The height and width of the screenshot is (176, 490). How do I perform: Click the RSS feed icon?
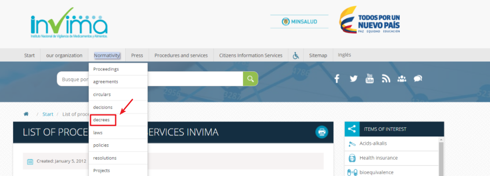pyautogui.click(x=386, y=79)
